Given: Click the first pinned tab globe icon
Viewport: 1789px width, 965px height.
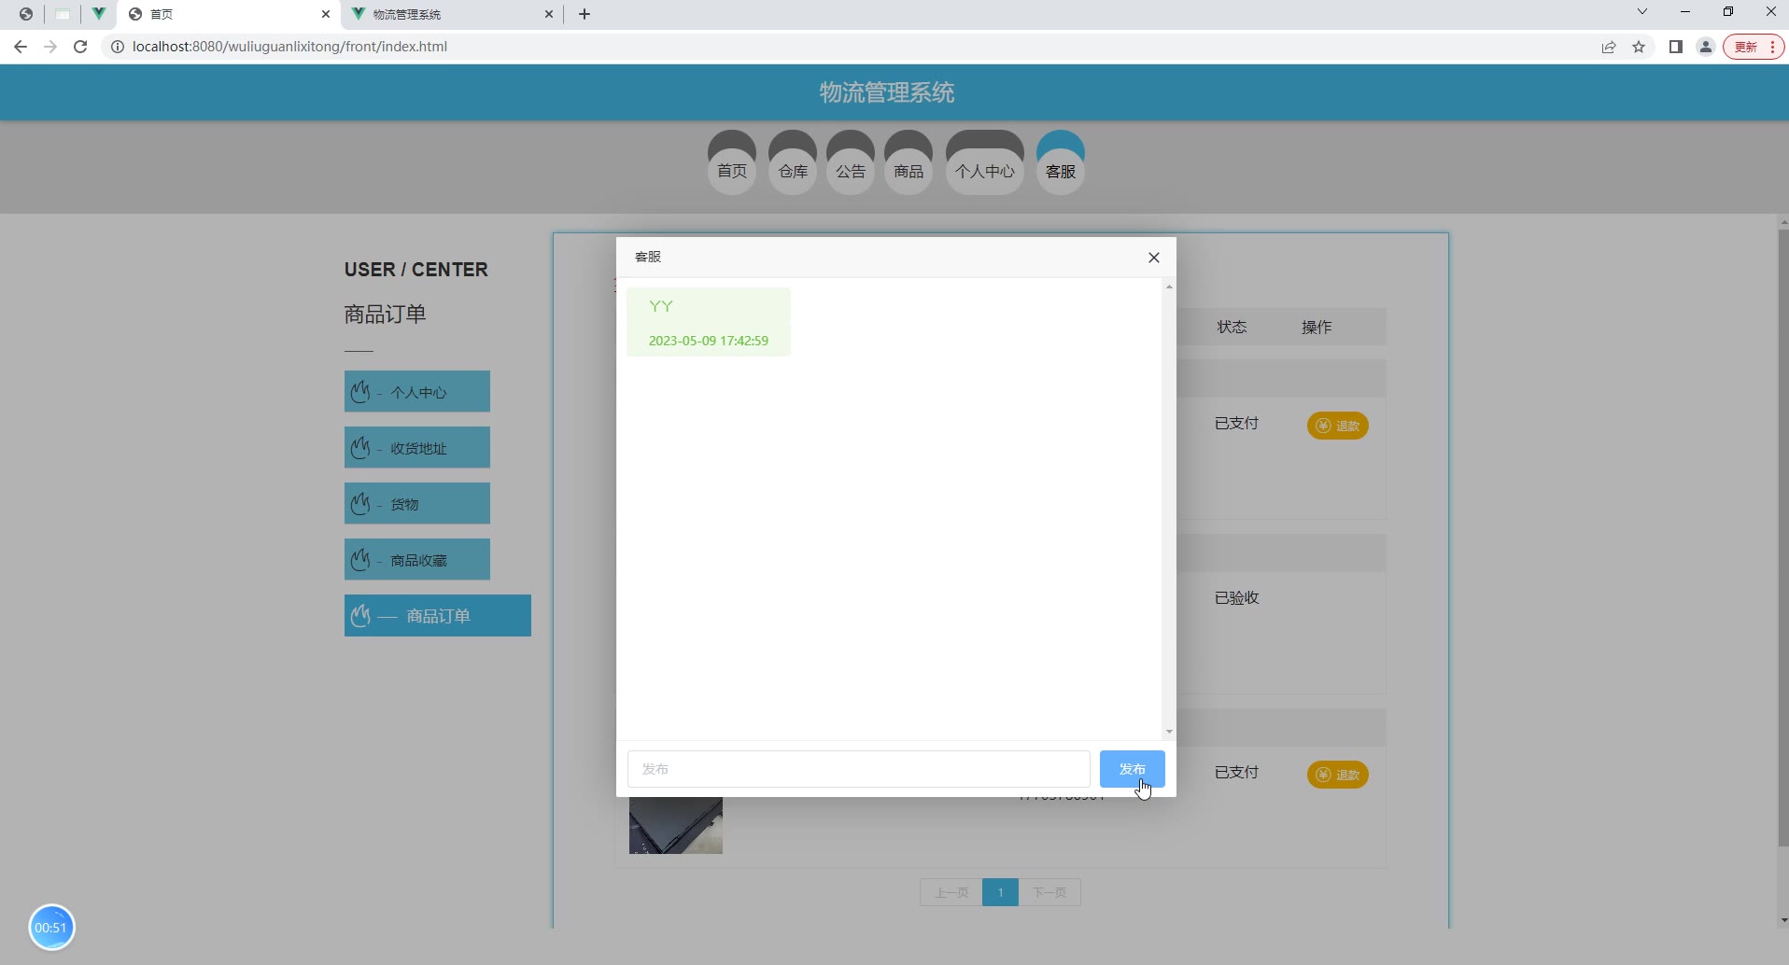Looking at the screenshot, I should click(26, 14).
